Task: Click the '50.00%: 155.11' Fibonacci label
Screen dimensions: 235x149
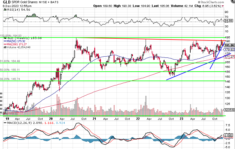Action: pos(10,70)
